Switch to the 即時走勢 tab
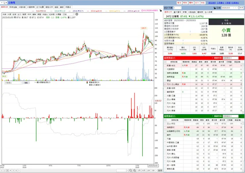Image resolution: width=245 pixels, height=173 pixels. [13, 7]
